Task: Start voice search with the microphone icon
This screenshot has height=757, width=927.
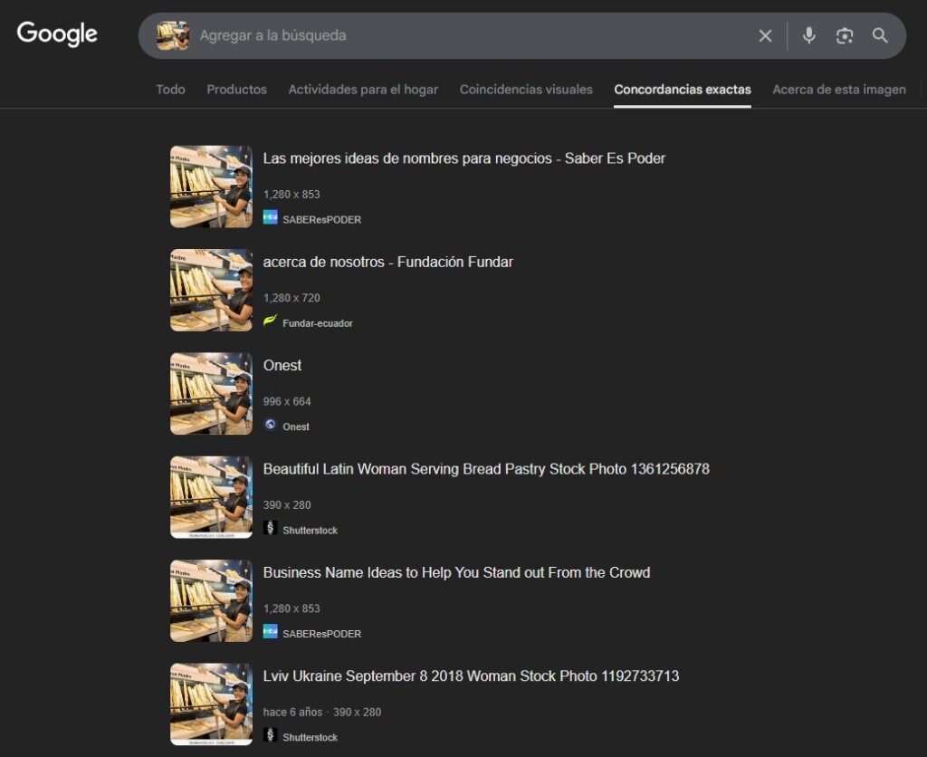Action: click(x=808, y=36)
